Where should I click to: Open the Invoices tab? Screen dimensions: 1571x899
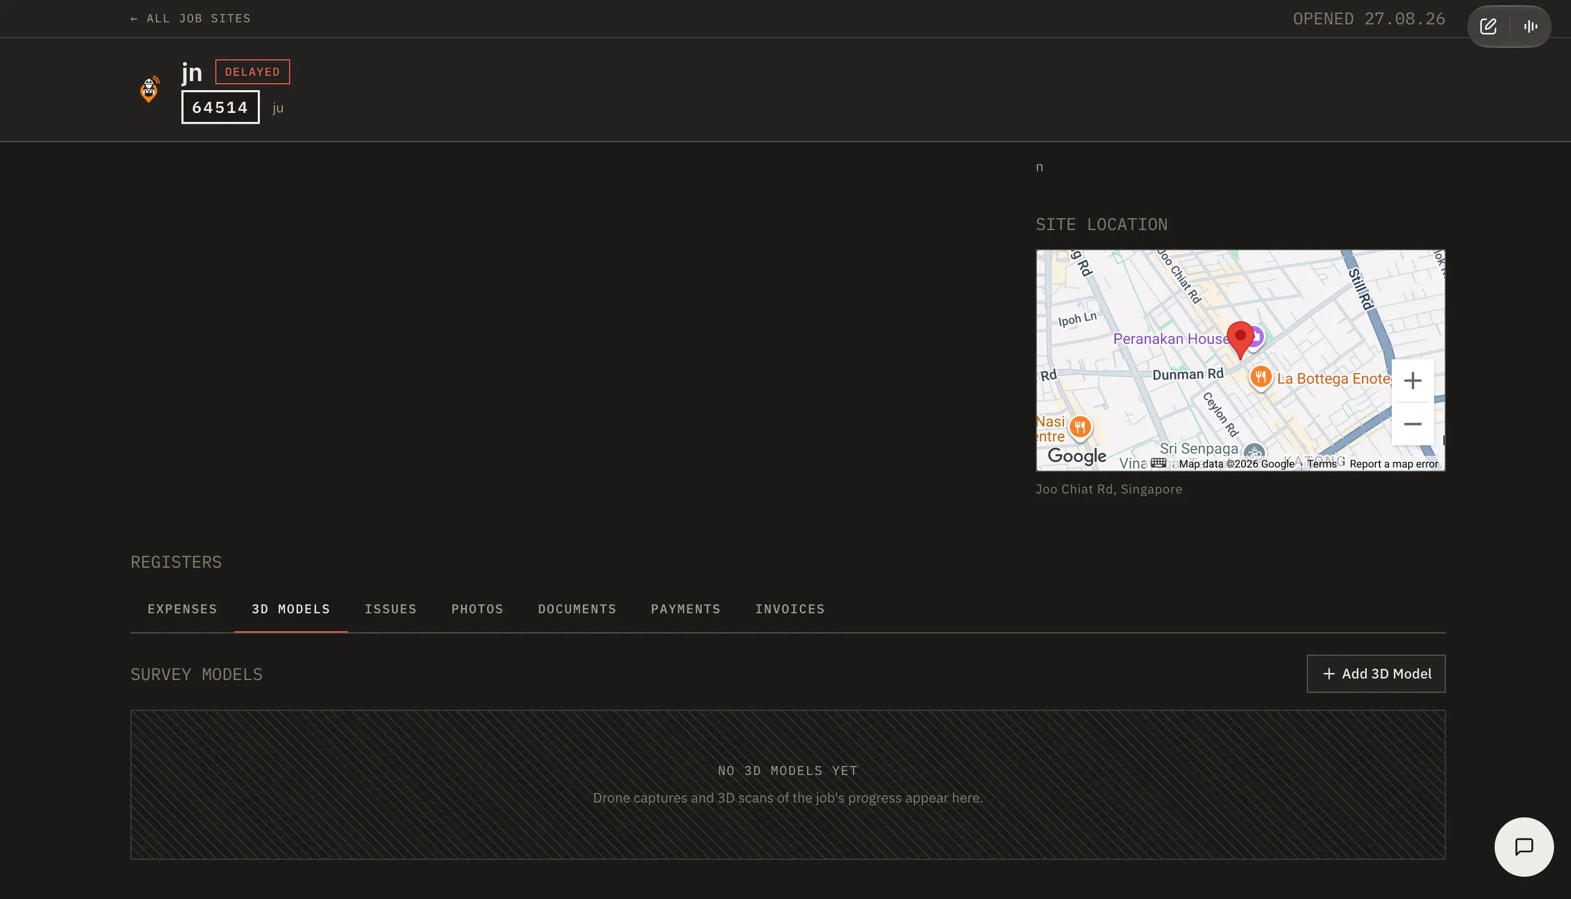coord(790,609)
